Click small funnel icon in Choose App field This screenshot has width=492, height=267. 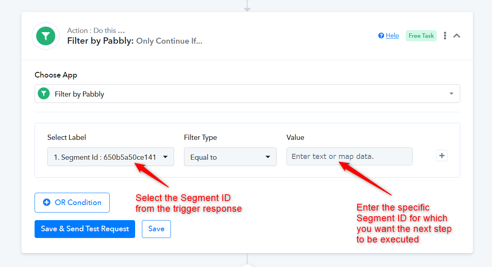point(43,94)
